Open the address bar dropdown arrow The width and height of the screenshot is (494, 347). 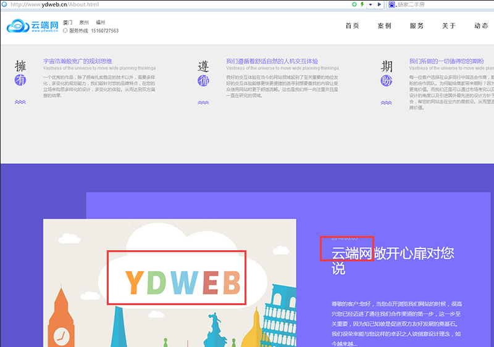371,4
